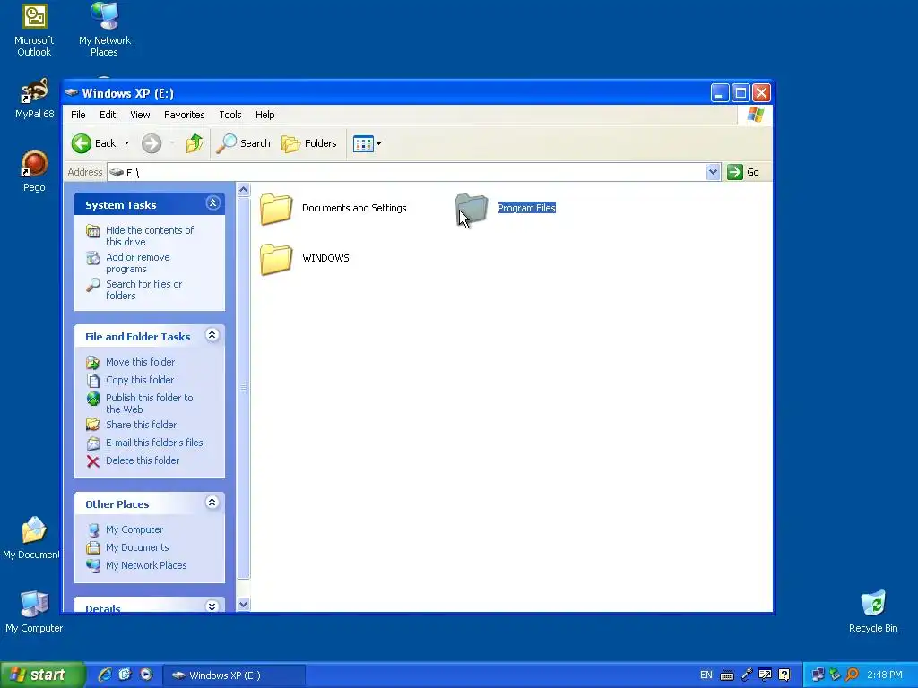918x688 pixels.
Task: Go to My Documents in Other Places
Action: (137, 547)
